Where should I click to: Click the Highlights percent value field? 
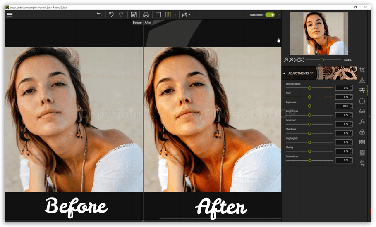click(344, 142)
